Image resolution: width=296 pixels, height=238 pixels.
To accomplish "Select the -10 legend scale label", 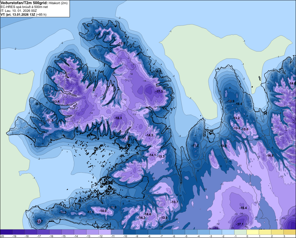I will click(125, 236).
